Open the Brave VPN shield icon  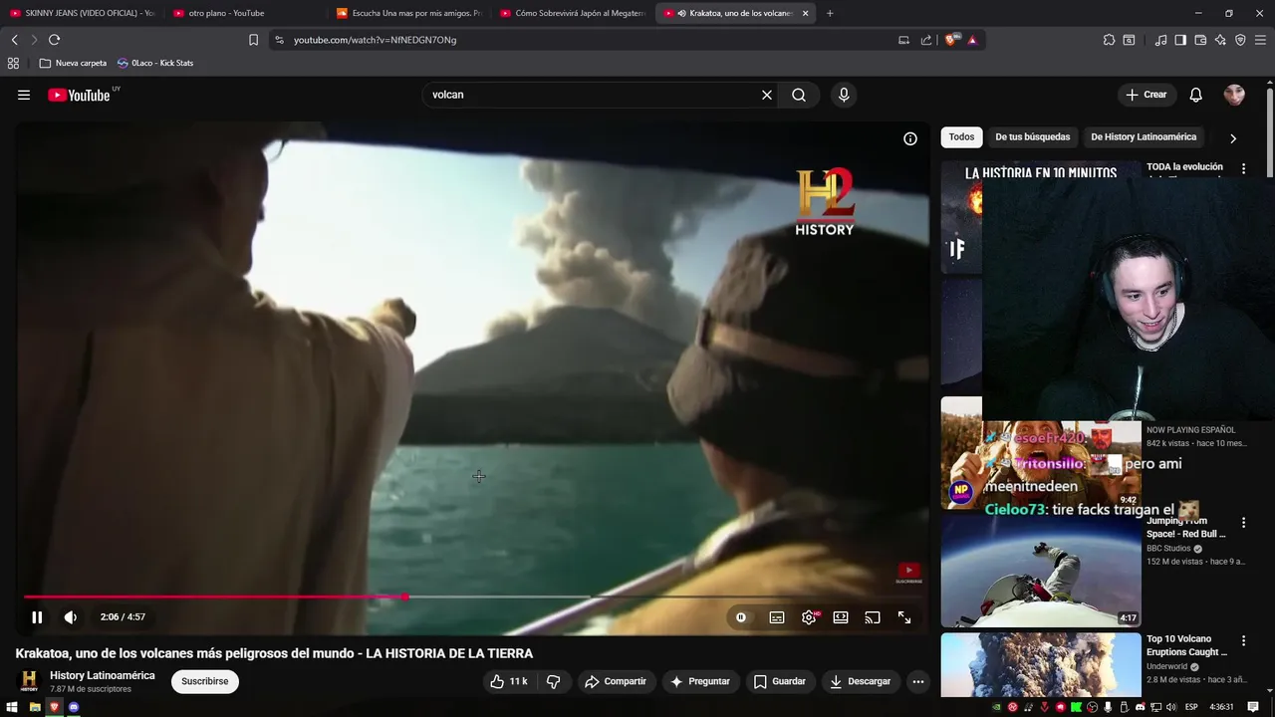click(x=1240, y=40)
